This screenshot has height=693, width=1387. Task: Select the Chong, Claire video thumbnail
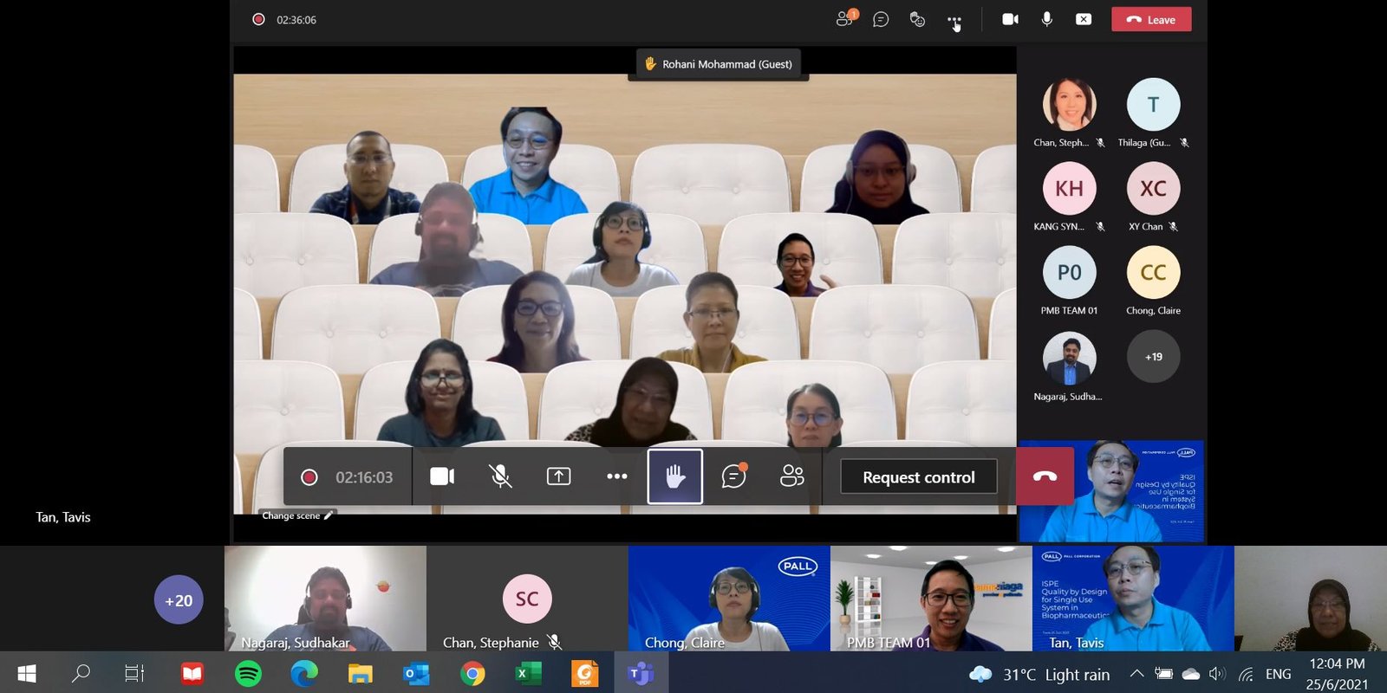(x=728, y=599)
